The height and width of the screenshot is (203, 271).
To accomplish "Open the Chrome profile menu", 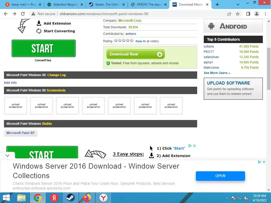I will [257, 14].
